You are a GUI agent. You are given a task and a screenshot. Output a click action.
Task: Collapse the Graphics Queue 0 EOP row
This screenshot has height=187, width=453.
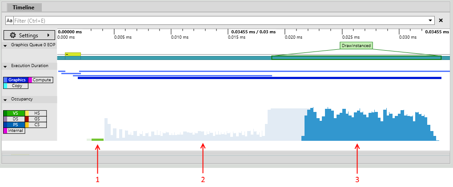(5, 45)
